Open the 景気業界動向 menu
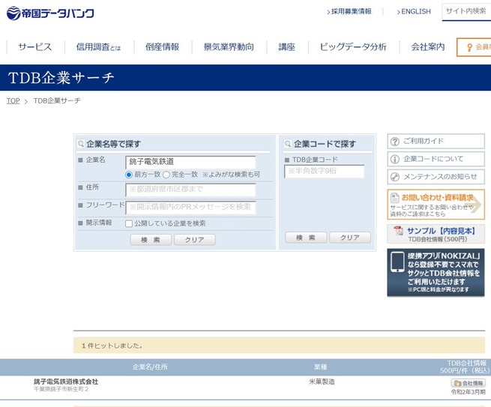Screen dimensions: 491x407 click(229, 47)
